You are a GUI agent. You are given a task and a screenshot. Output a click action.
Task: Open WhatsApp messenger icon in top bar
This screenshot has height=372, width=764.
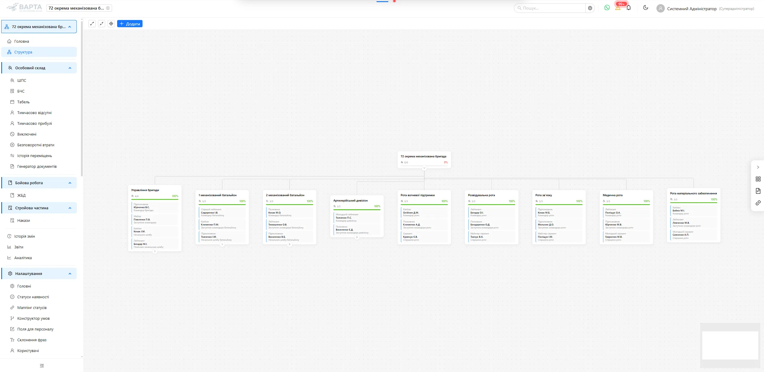click(607, 8)
